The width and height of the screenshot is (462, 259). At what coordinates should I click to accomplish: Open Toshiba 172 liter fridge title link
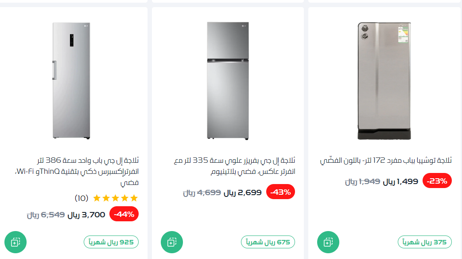(385, 161)
